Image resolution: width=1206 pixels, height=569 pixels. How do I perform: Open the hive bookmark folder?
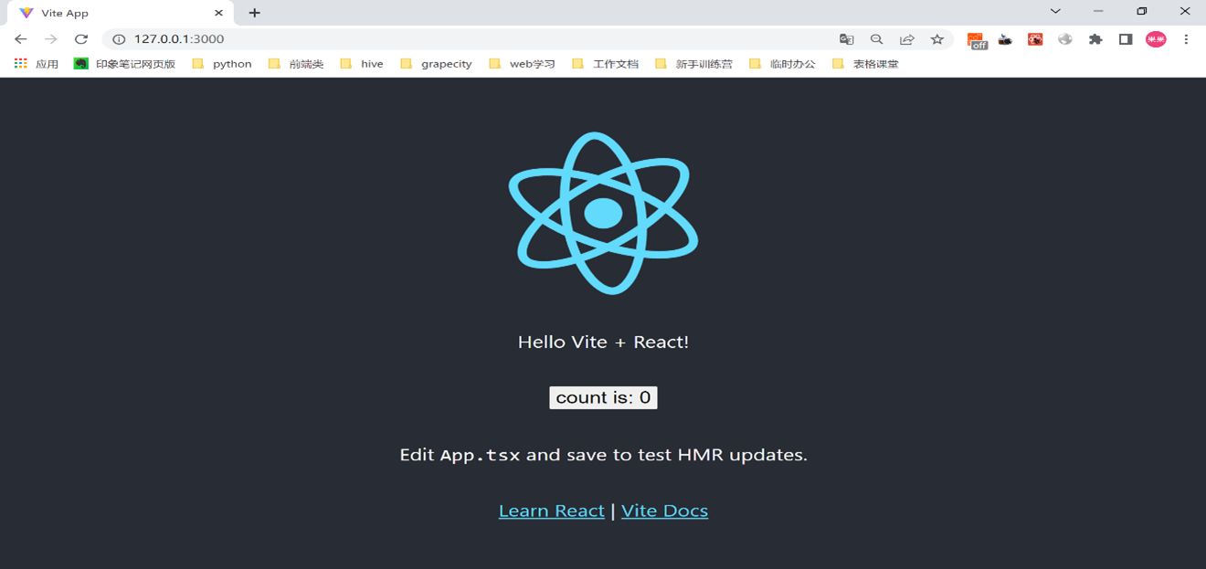tap(362, 64)
